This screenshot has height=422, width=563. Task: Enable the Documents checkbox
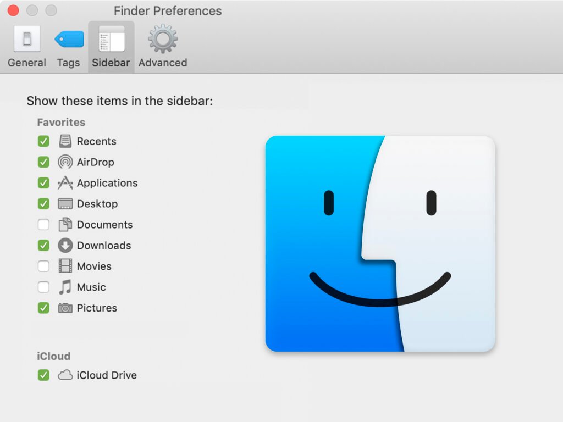point(43,225)
